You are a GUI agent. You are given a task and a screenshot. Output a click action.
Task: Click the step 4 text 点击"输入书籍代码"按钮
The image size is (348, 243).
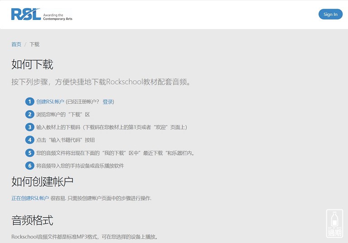65,140
